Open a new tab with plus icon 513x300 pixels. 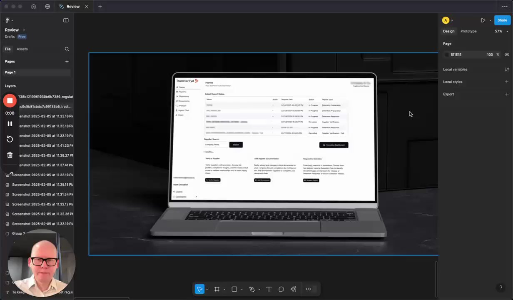coord(100,6)
